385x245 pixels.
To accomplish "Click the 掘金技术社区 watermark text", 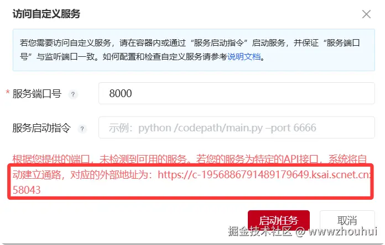I will point(260,231).
